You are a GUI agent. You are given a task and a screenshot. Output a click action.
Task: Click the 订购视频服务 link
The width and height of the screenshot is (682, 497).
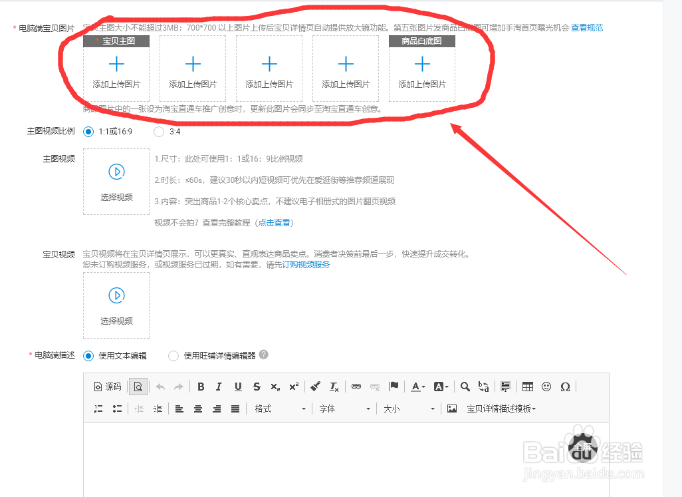pos(304,263)
